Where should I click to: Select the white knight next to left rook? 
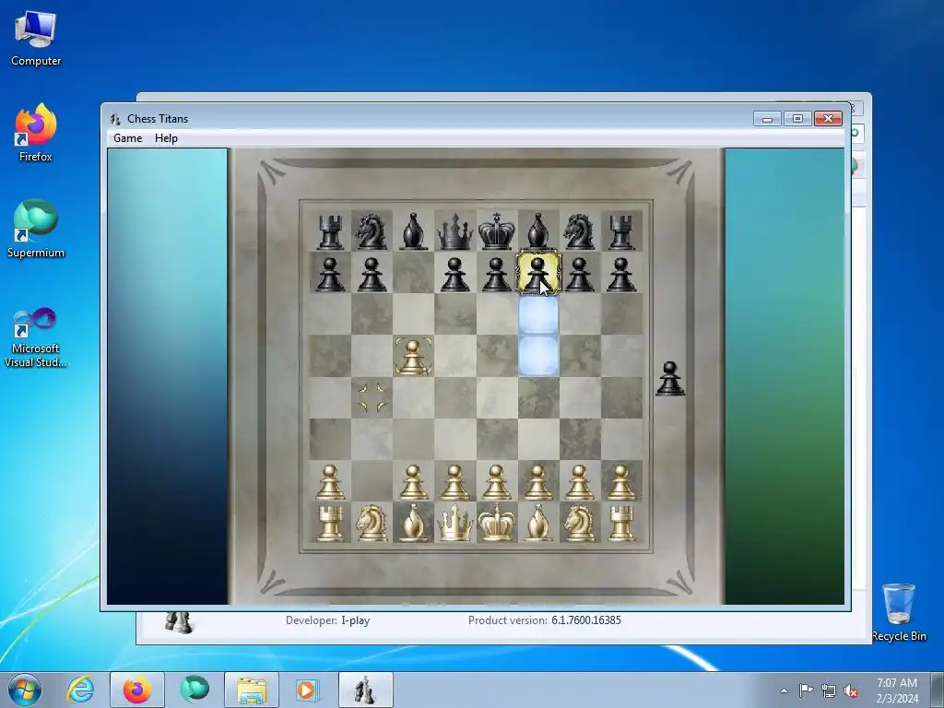tap(372, 523)
